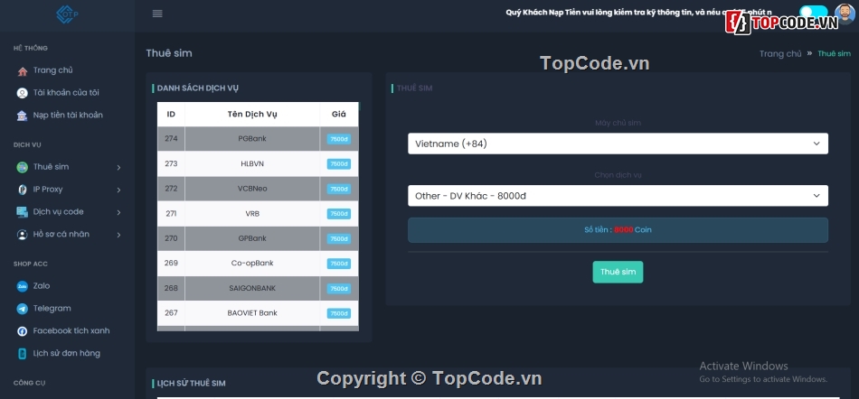Click the Telegram paper-plane icon
Image resolution: width=859 pixels, height=399 pixels.
pyautogui.click(x=22, y=309)
